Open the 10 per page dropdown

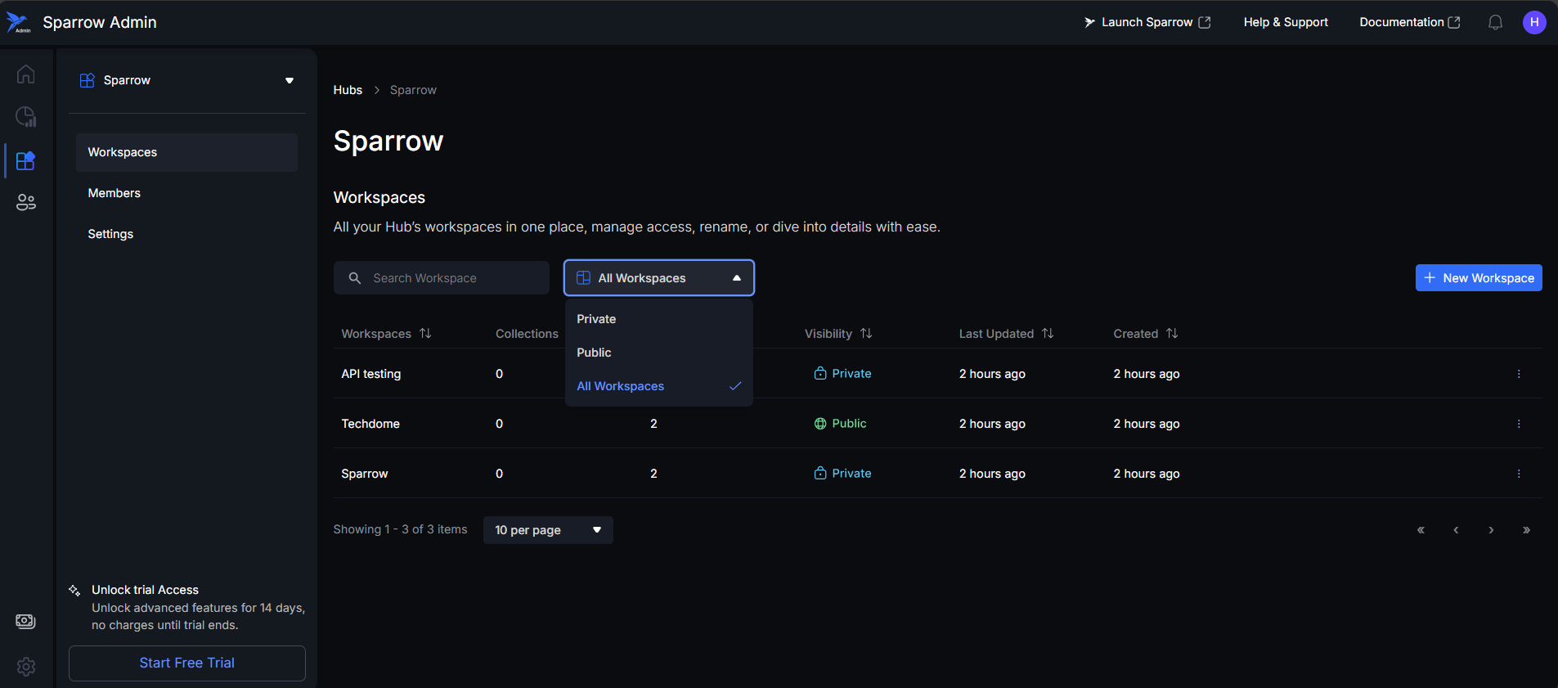[x=548, y=530]
